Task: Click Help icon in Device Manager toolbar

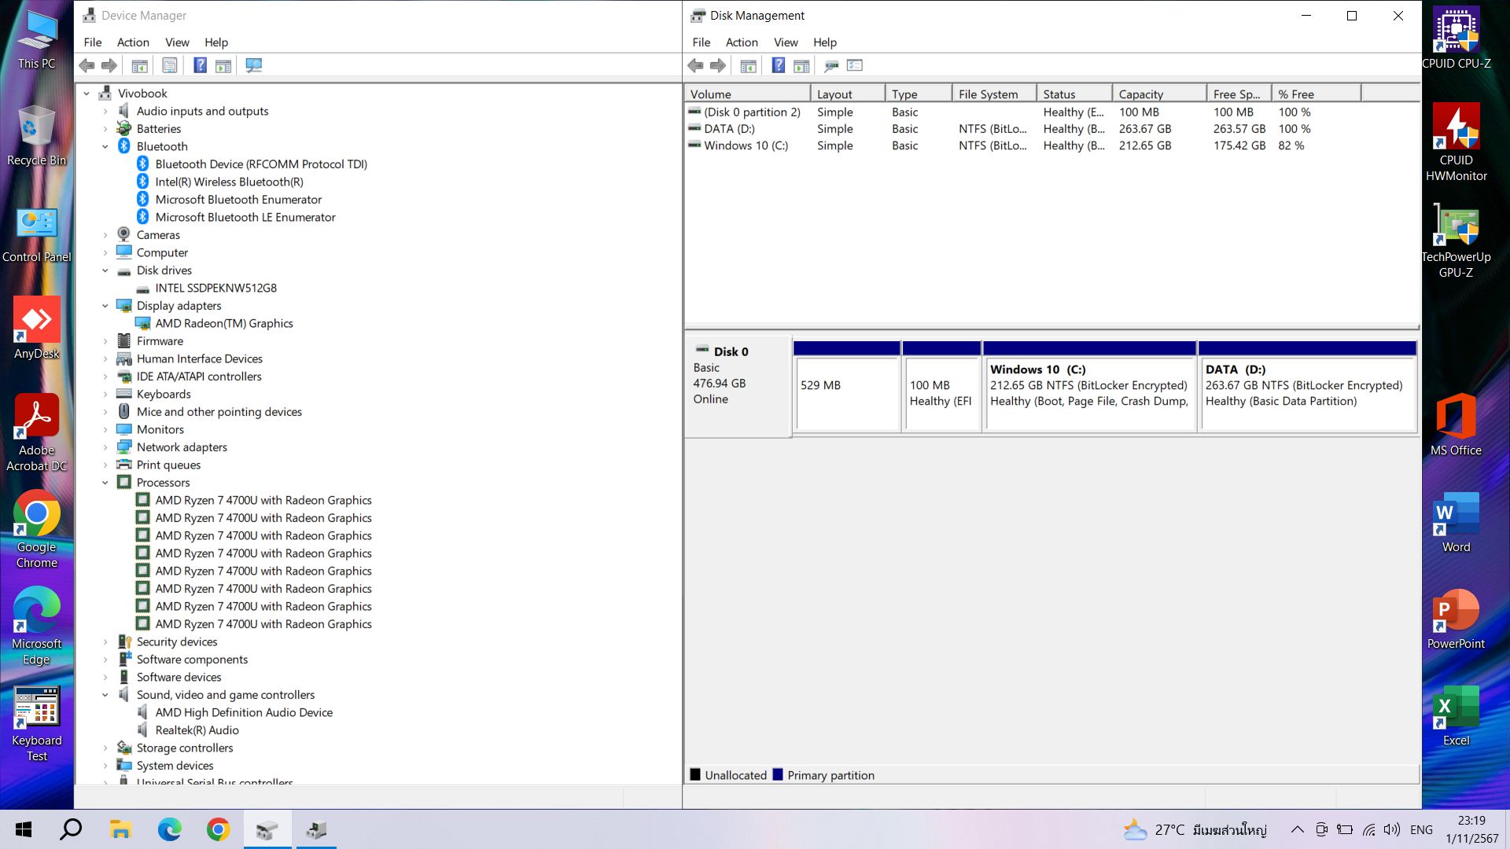Action: click(x=201, y=65)
